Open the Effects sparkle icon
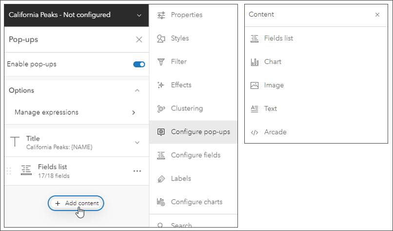 click(x=161, y=85)
